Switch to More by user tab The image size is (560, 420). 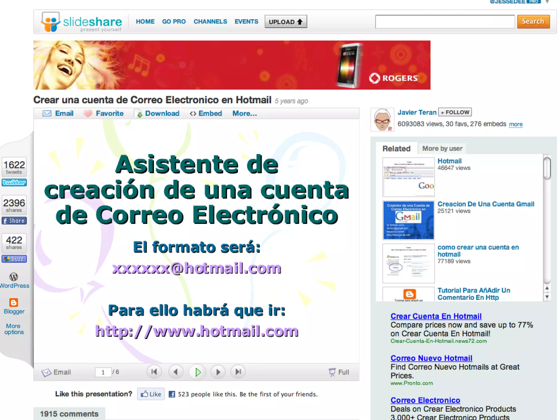click(x=442, y=148)
